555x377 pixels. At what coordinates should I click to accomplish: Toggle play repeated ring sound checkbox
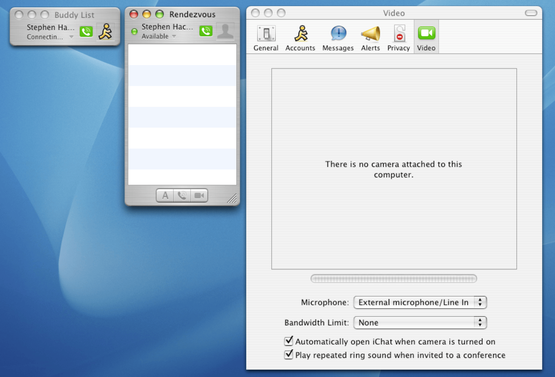point(289,355)
